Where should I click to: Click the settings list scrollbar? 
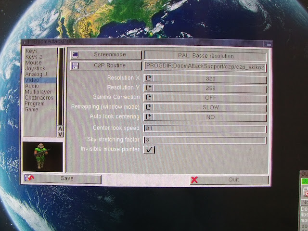tap(61, 87)
